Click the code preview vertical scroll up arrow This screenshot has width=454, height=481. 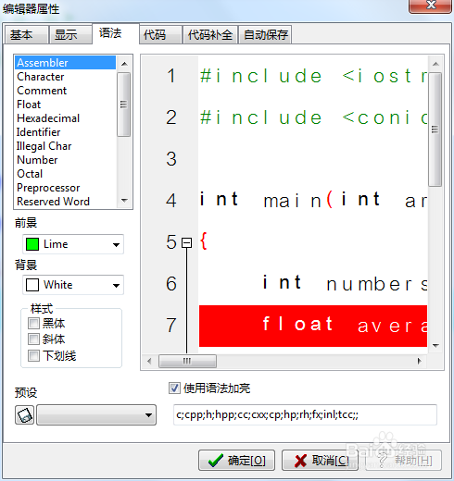[435, 64]
